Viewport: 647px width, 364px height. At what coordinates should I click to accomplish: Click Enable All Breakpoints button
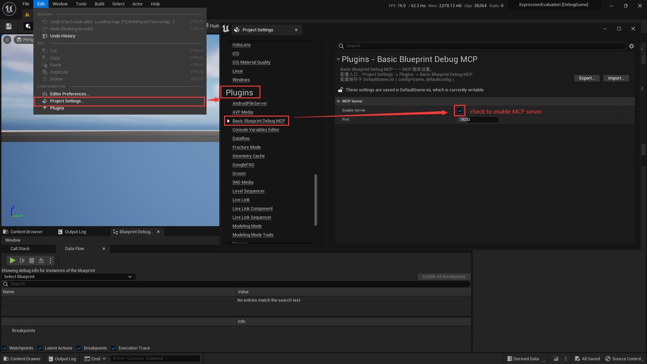click(x=444, y=277)
